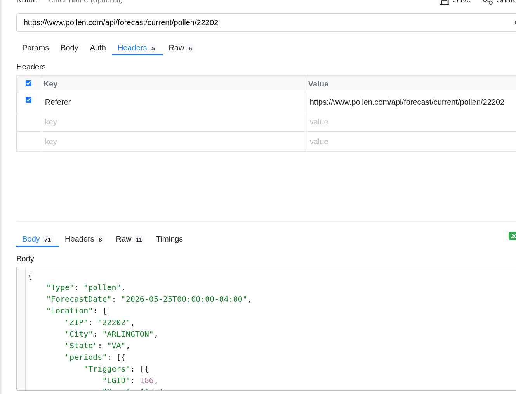Open the request Params tab
This screenshot has width=516, height=394.
[36, 48]
